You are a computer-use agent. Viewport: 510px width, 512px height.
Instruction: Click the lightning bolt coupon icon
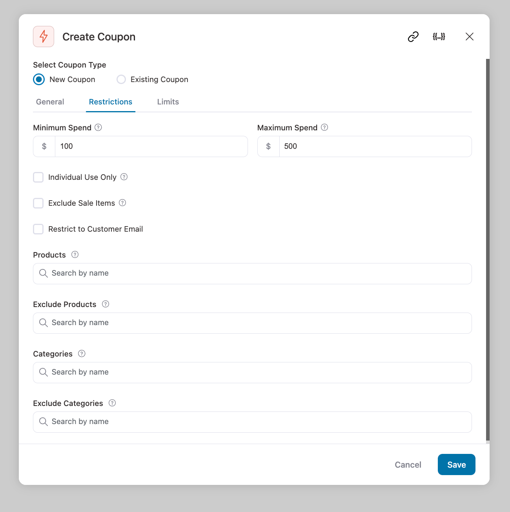tap(44, 37)
